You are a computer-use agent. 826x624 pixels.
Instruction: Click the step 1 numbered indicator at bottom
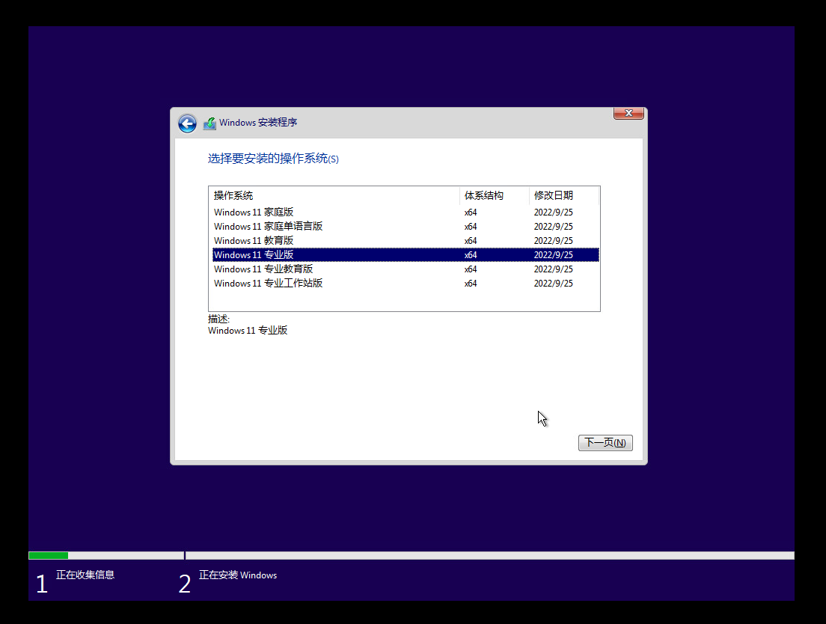tap(42, 583)
